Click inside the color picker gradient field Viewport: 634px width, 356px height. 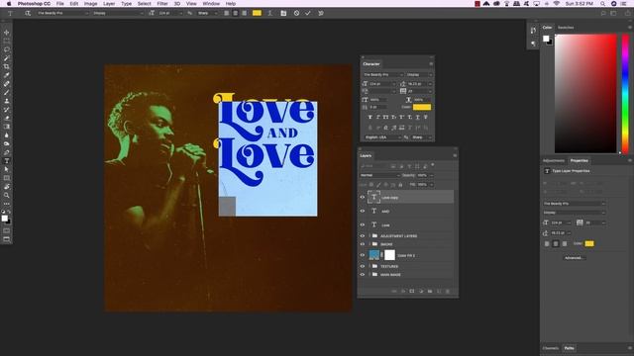click(x=585, y=94)
